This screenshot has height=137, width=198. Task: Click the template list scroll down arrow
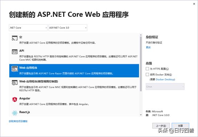tap(141, 115)
